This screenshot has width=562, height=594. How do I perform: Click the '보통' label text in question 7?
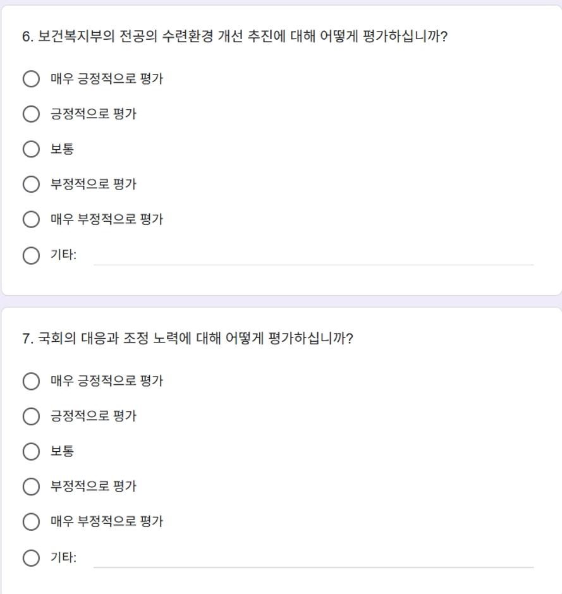(62, 451)
